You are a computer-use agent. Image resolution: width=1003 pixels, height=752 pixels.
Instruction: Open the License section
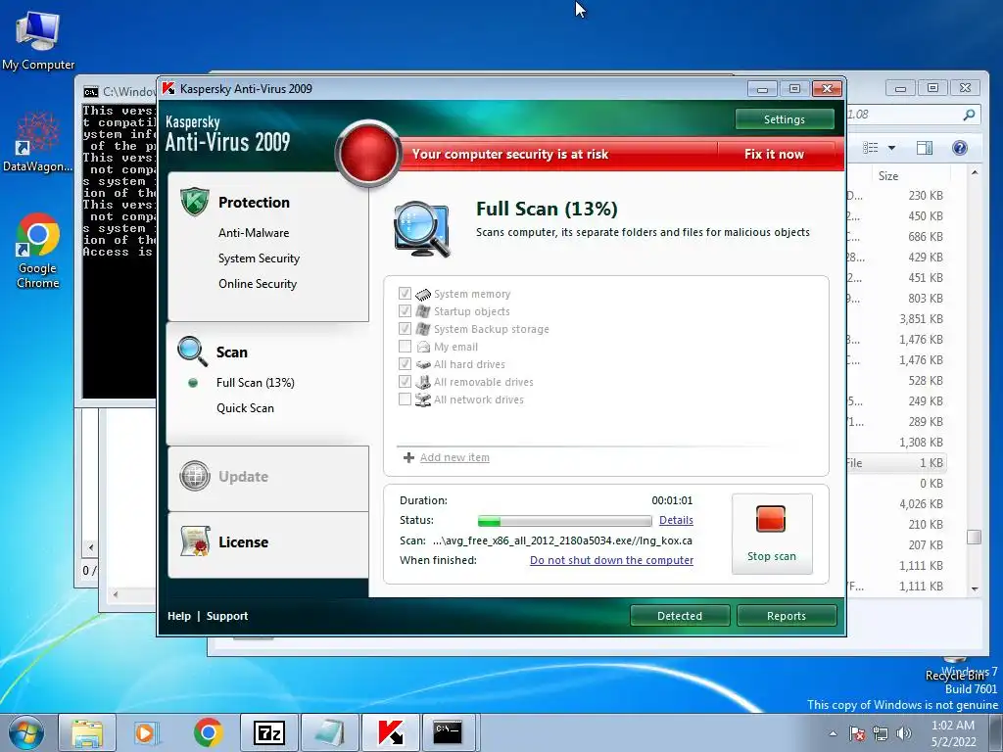coord(268,544)
